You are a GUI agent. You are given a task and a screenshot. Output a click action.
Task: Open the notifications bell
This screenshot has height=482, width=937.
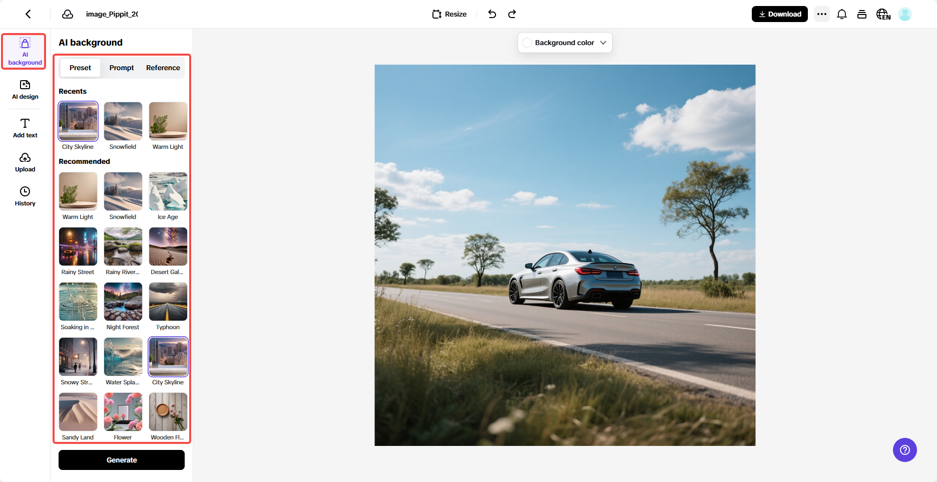pos(842,14)
